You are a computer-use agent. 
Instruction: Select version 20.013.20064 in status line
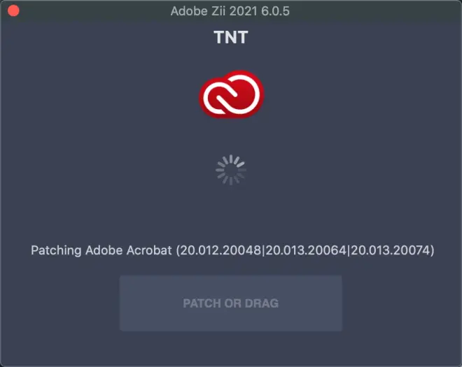pos(306,250)
